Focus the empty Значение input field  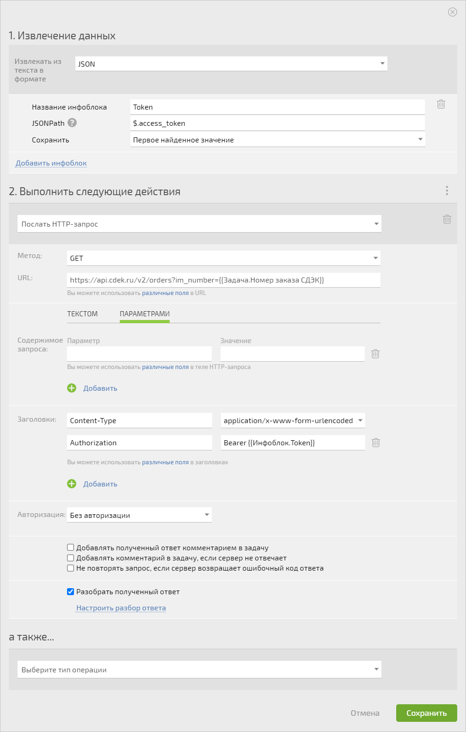pos(293,354)
